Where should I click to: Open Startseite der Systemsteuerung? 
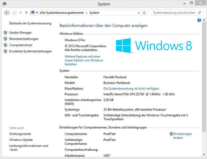30,23
